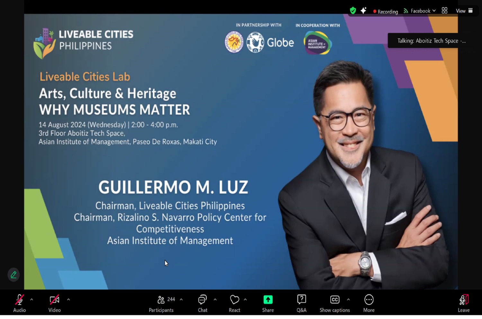The width and height of the screenshot is (482, 319).
Task: Open the apps grid icon beside Facebook
Action: [x=444, y=11]
